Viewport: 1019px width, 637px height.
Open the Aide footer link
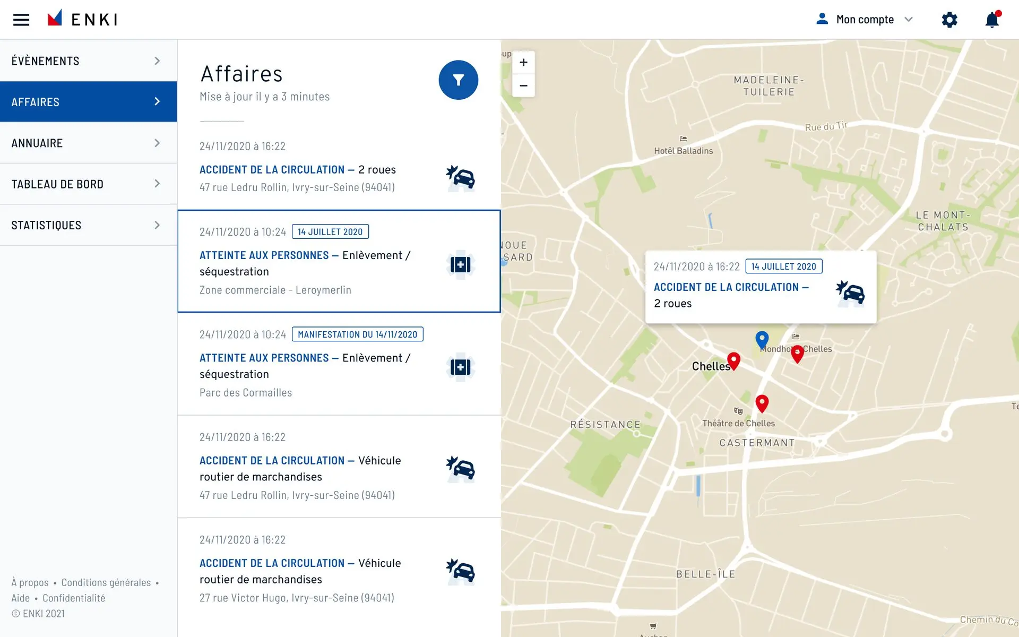pyautogui.click(x=21, y=598)
